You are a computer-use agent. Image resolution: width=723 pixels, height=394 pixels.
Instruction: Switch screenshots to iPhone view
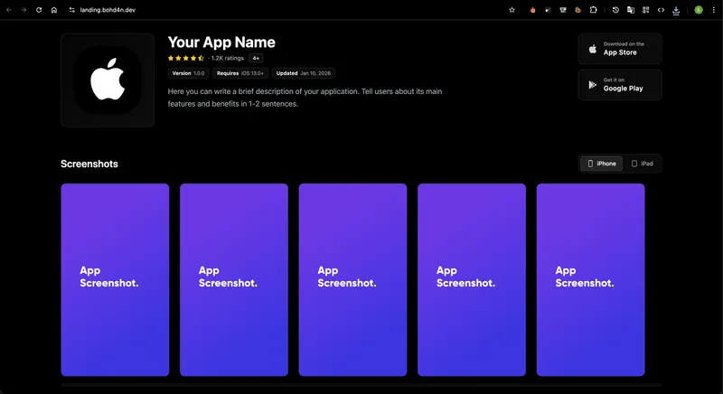click(601, 164)
